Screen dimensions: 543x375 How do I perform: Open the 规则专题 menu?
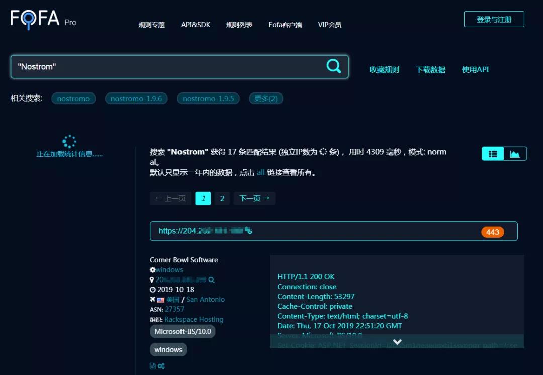coord(152,25)
